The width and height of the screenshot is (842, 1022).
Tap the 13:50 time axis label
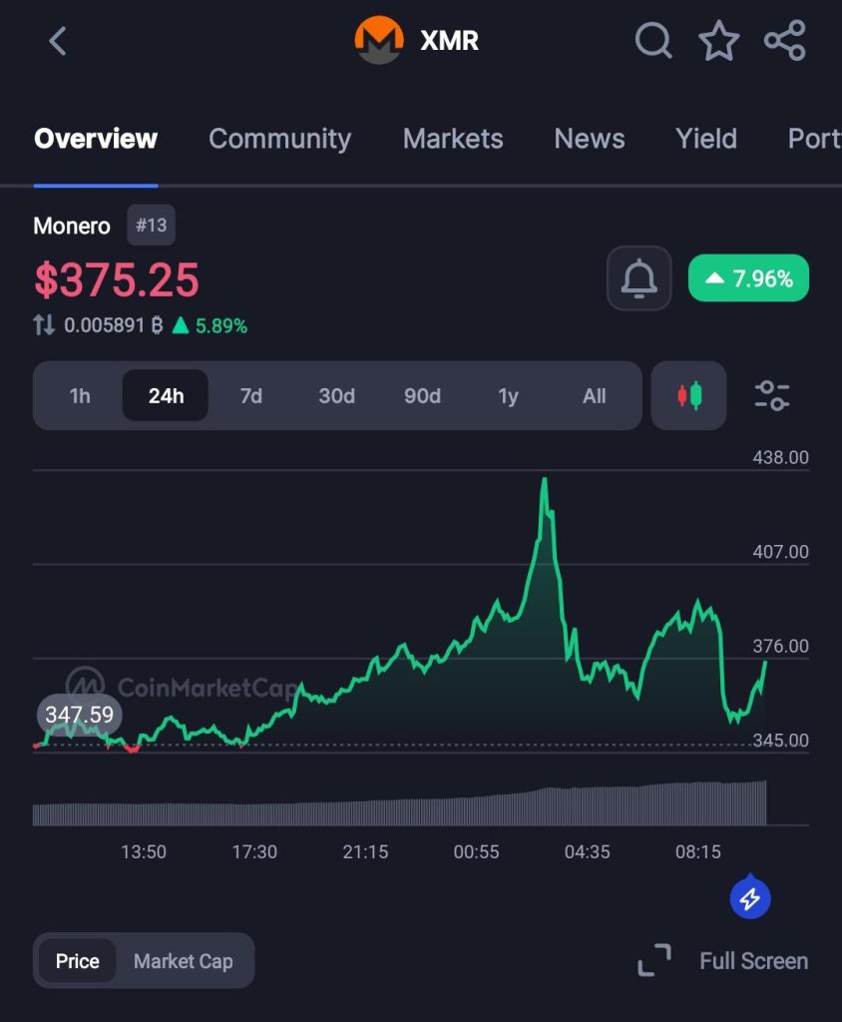coord(144,852)
